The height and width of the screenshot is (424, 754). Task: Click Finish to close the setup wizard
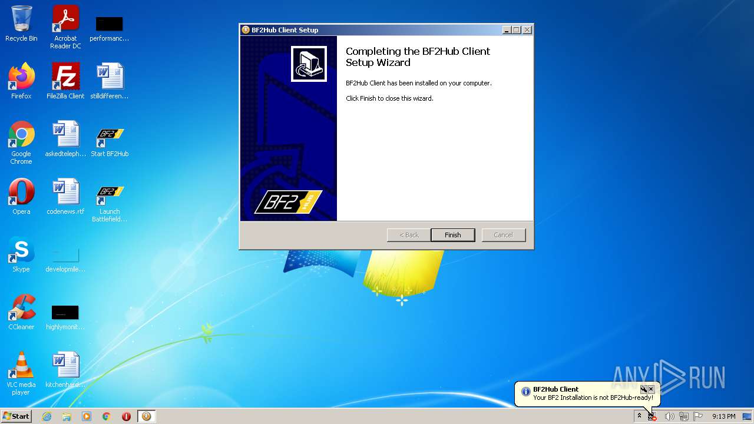tap(452, 235)
